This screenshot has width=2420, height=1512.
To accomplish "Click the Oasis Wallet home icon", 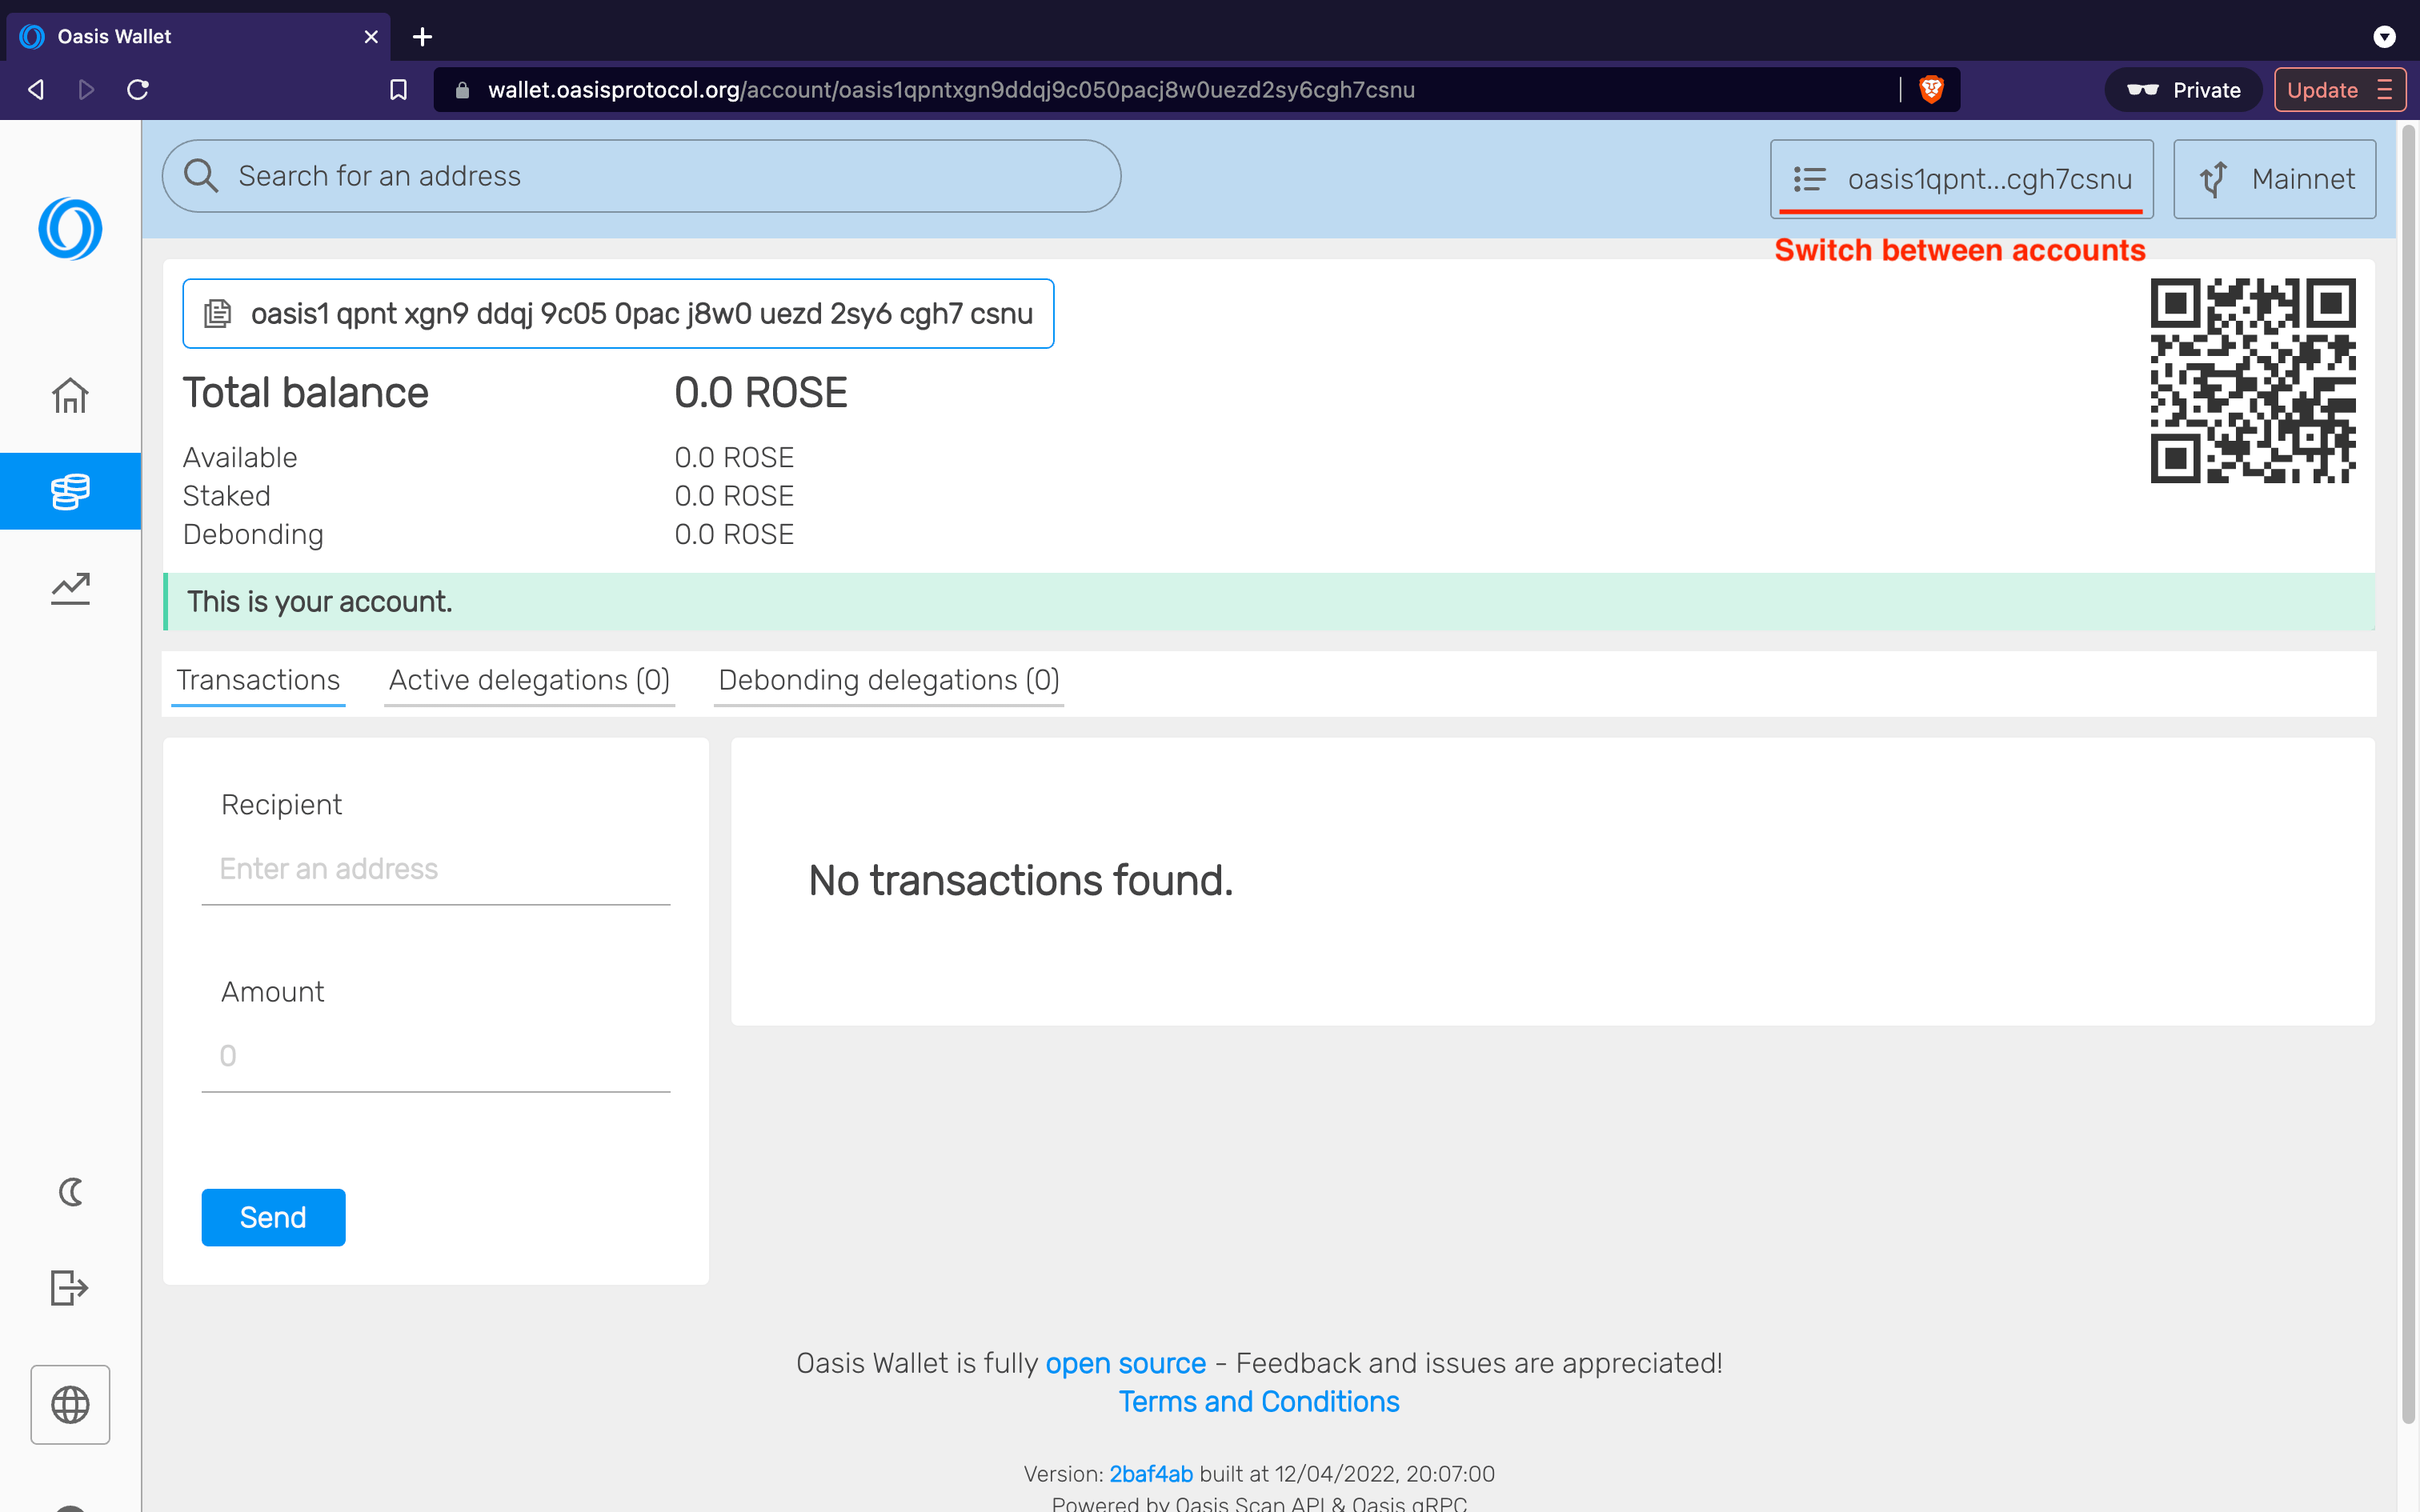I will [70, 394].
